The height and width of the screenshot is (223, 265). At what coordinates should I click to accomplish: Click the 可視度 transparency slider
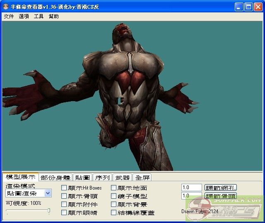point(28,211)
